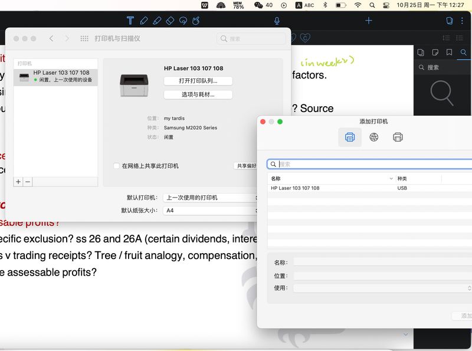This screenshot has width=472, height=351.
Task: Click the my tardis location text
Action: pyautogui.click(x=174, y=119)
